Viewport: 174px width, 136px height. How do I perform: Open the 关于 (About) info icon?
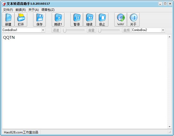[133, 20]
